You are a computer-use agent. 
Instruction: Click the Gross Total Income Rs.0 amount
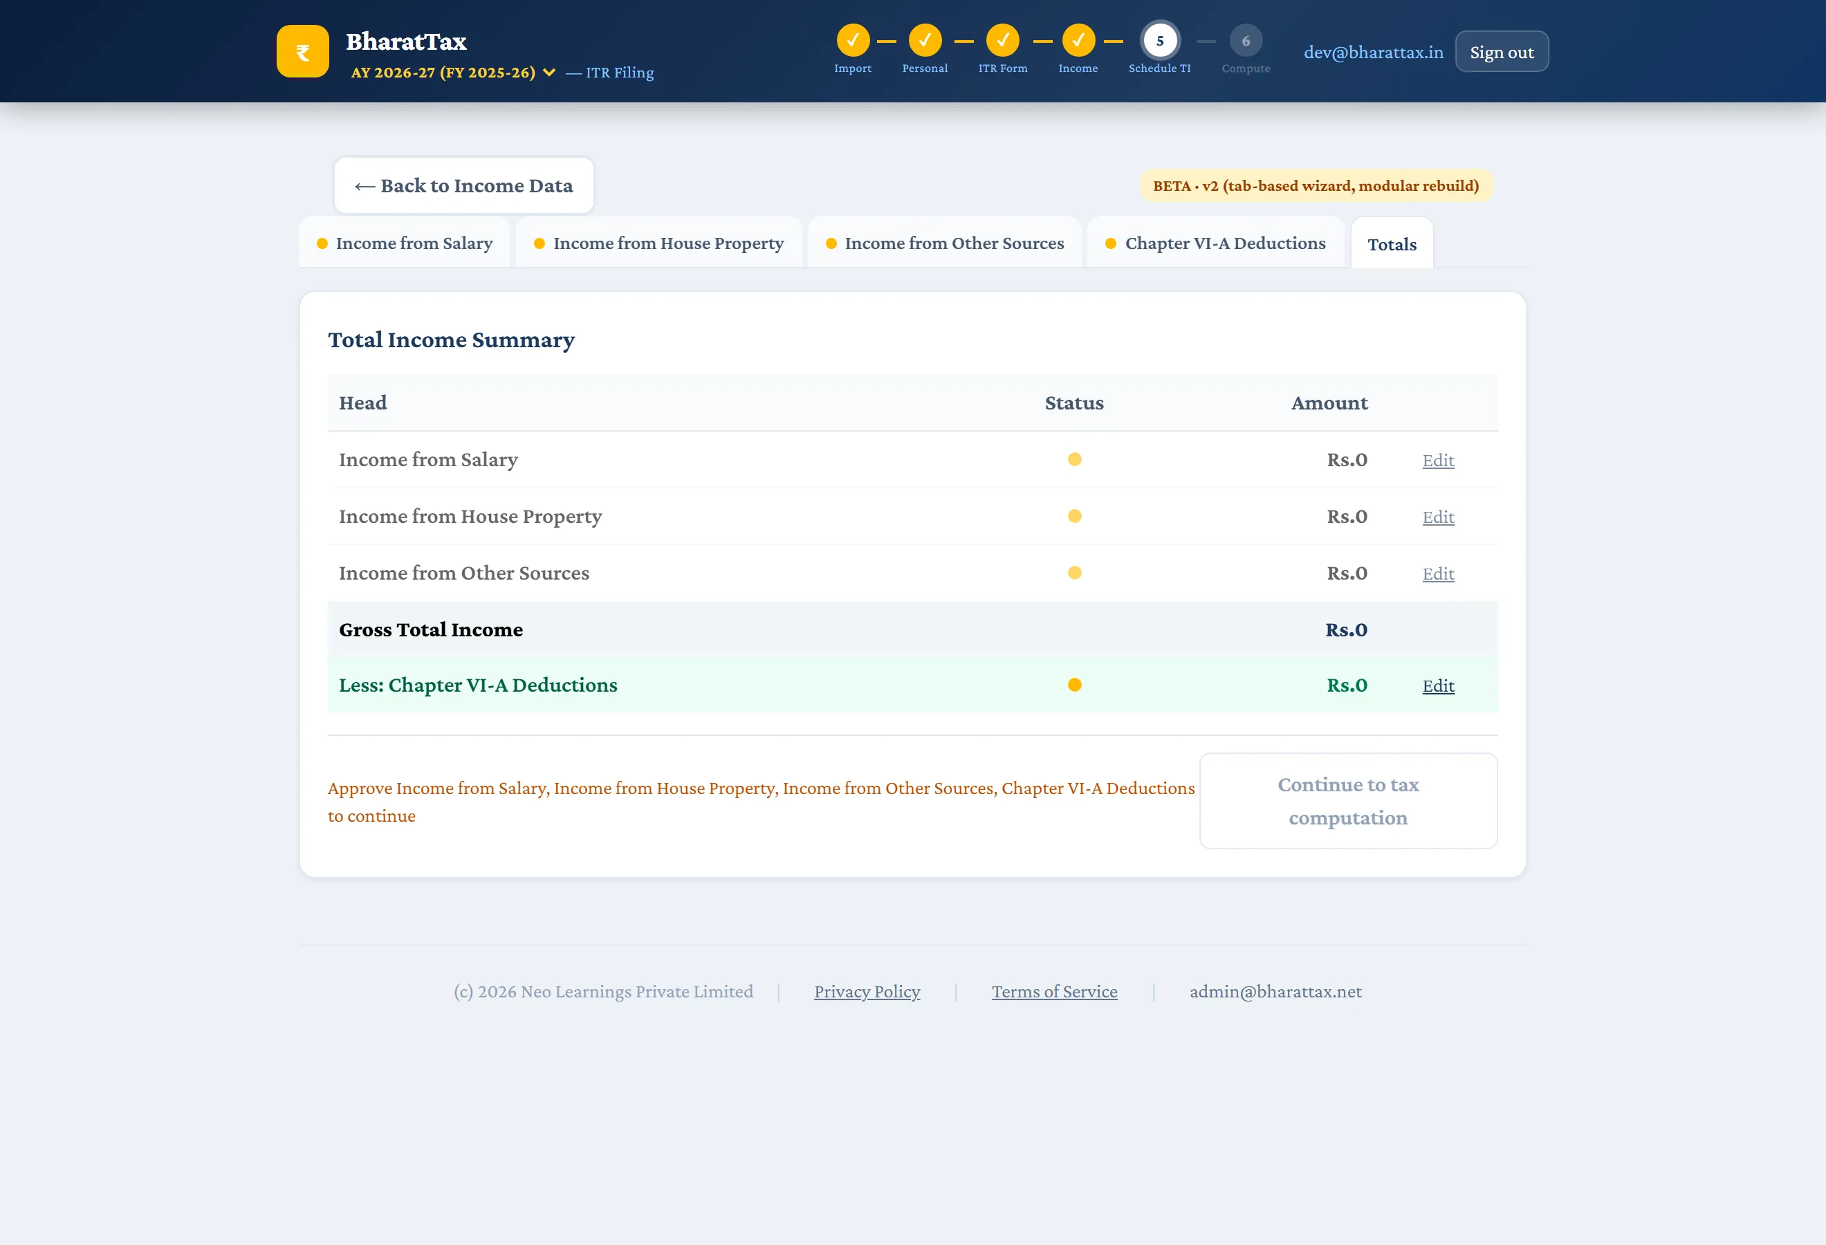click(x=1346, y=630)
